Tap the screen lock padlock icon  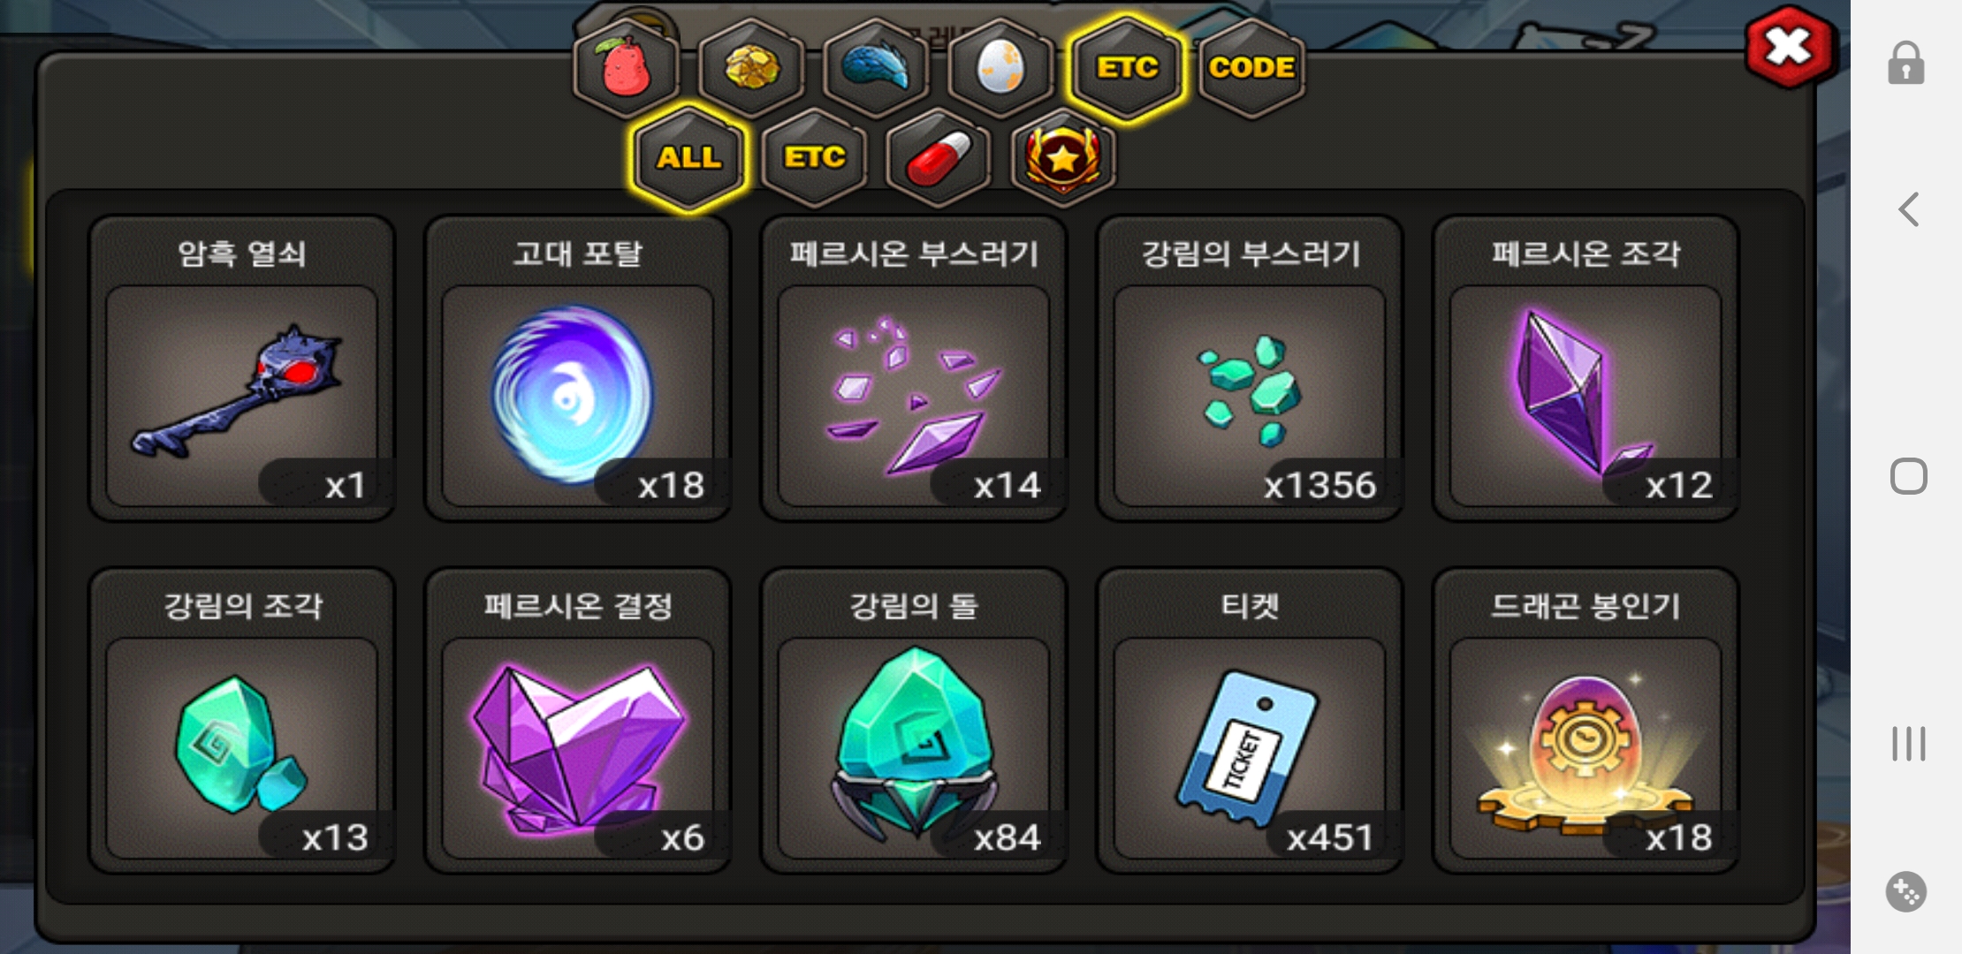click(1906, 63)
